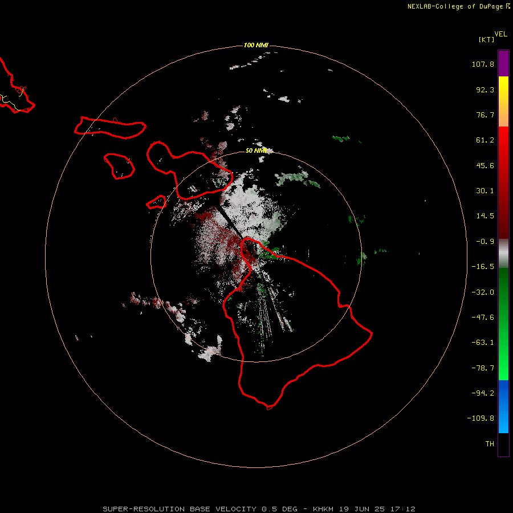Select the 30.1 knot scale value
Image resolution: width=513 pixels, height=513 pixels.
(x=485, y=191)
